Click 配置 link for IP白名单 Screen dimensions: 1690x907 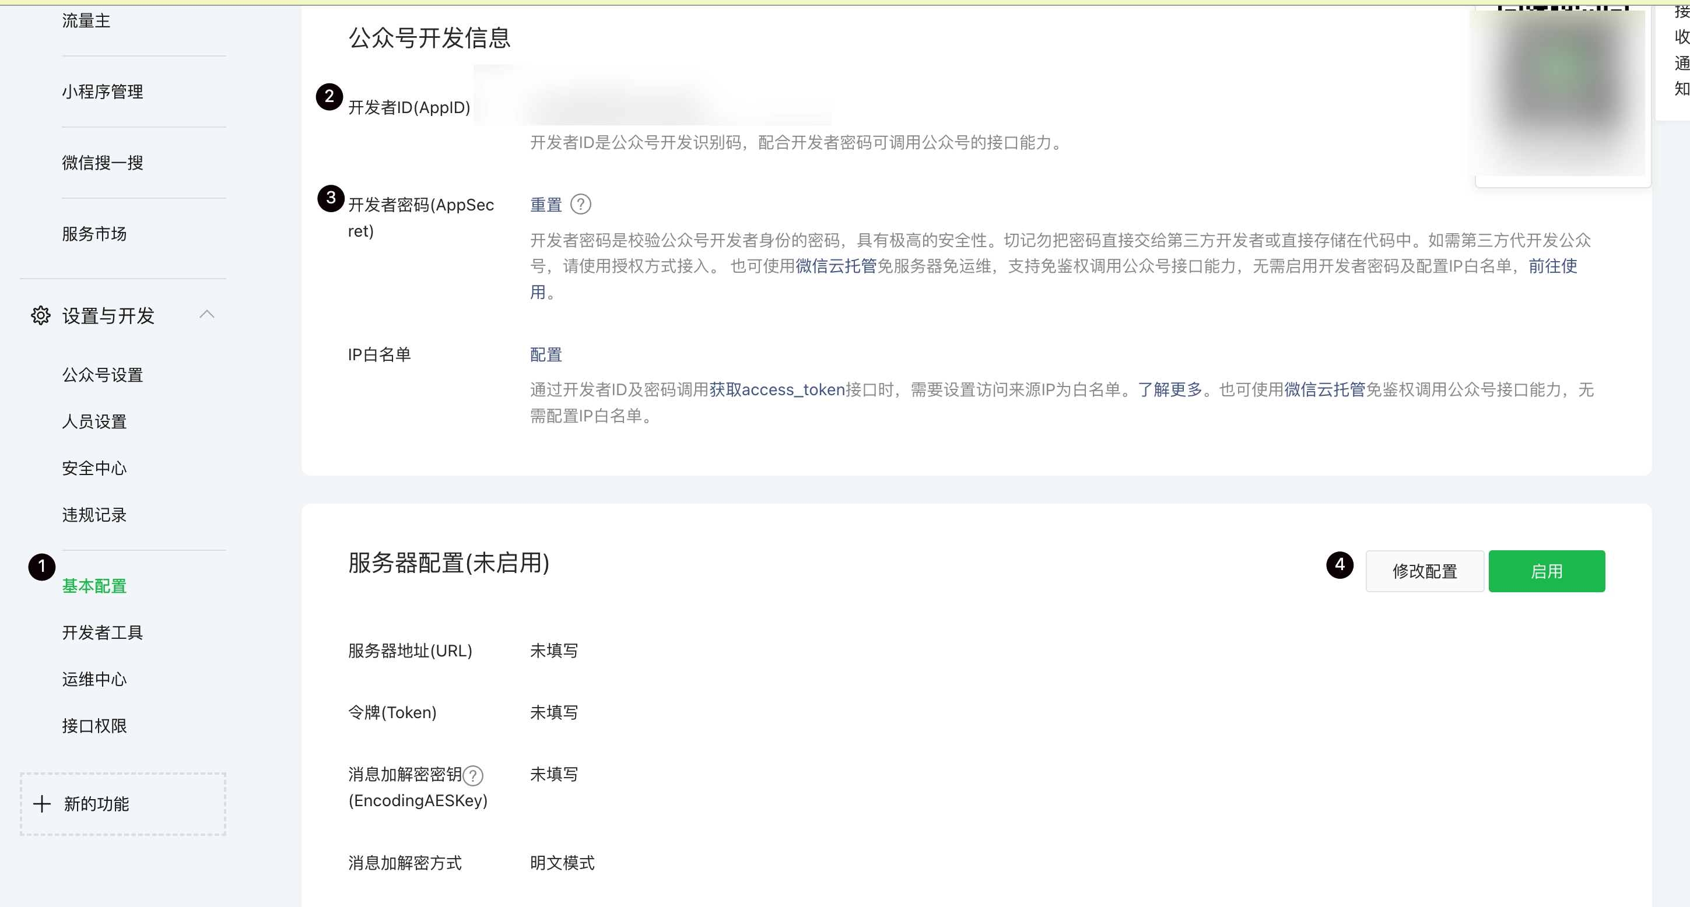(546, 355)
